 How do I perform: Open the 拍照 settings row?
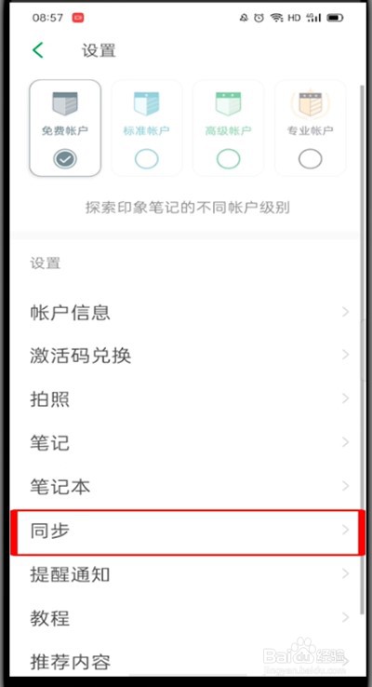point(188,399)
